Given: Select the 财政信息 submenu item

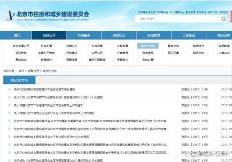Looking at the screenshot, I should pyautogui.click(x=148, y=53).
